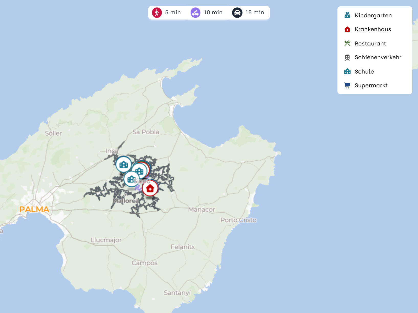The image size is (418, 313).
Task: Open the red hospital marker on map
Action: click(x=150, y=188)
